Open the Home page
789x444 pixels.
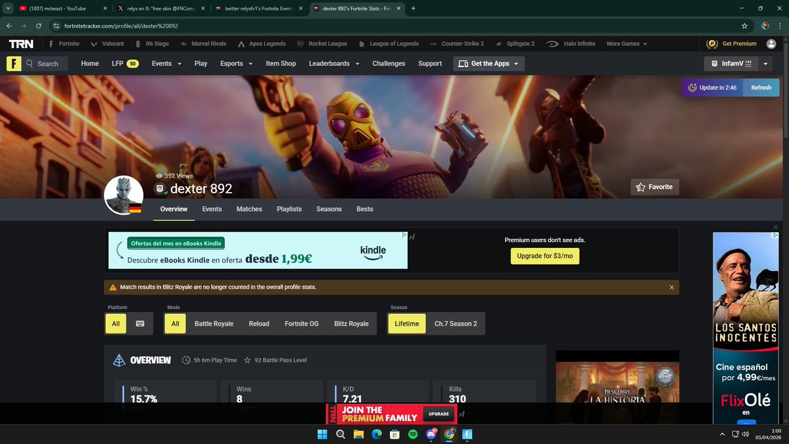pyautogui.click(x=90, y=64)
